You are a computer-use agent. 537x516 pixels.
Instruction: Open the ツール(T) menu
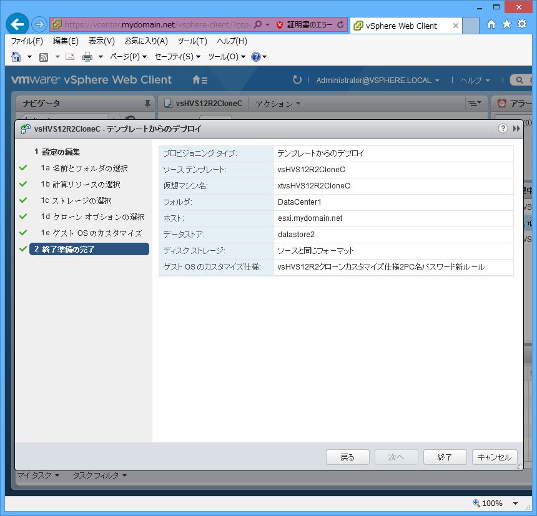pyautogui.click(x=192, y=41)
